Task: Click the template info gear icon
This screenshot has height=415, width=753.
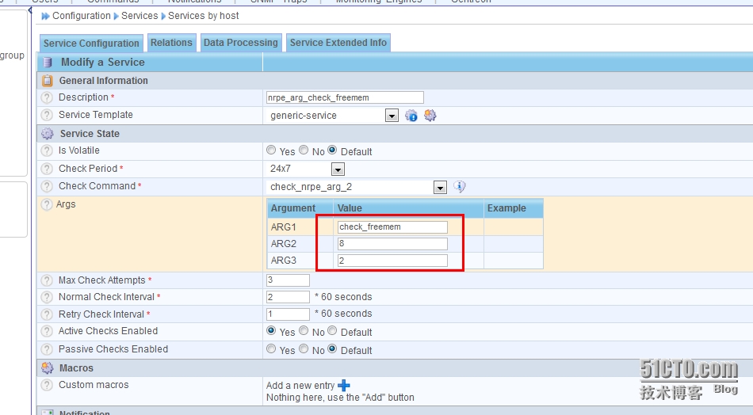Action: 411,116
